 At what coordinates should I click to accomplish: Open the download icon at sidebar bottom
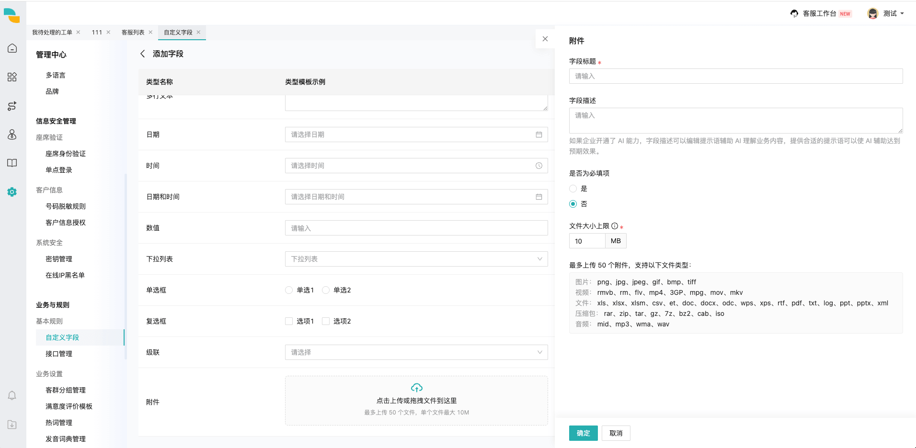(12, 425)
